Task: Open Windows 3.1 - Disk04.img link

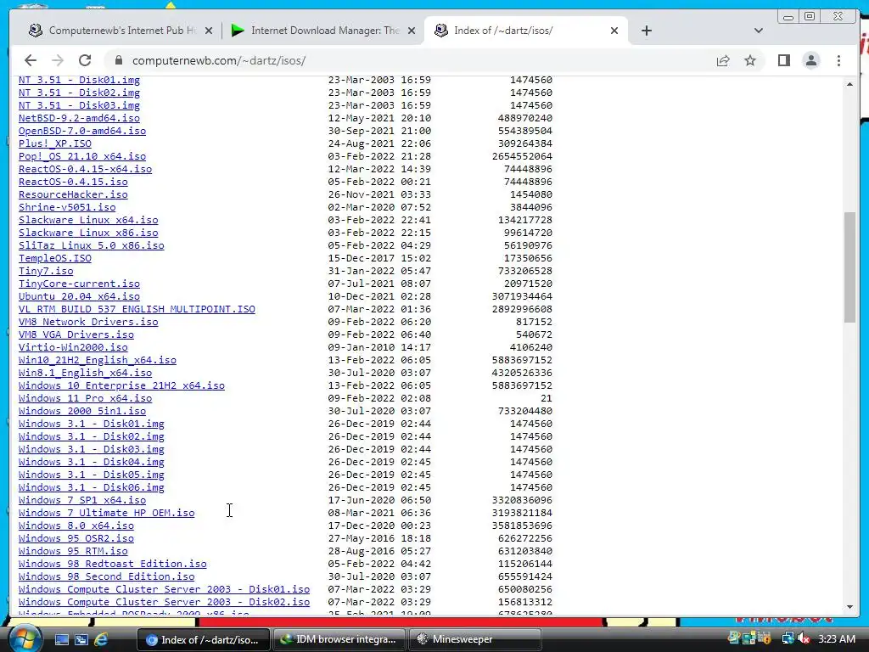Action: (x=92, y=463)
